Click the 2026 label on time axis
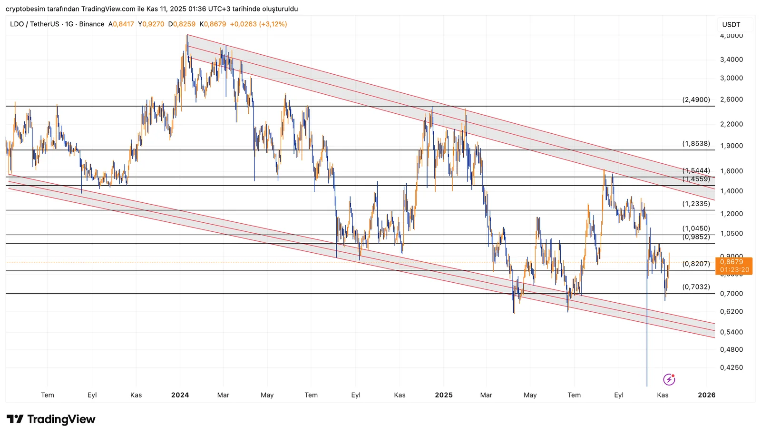761x436 pixels. click(x=706, y=395)
